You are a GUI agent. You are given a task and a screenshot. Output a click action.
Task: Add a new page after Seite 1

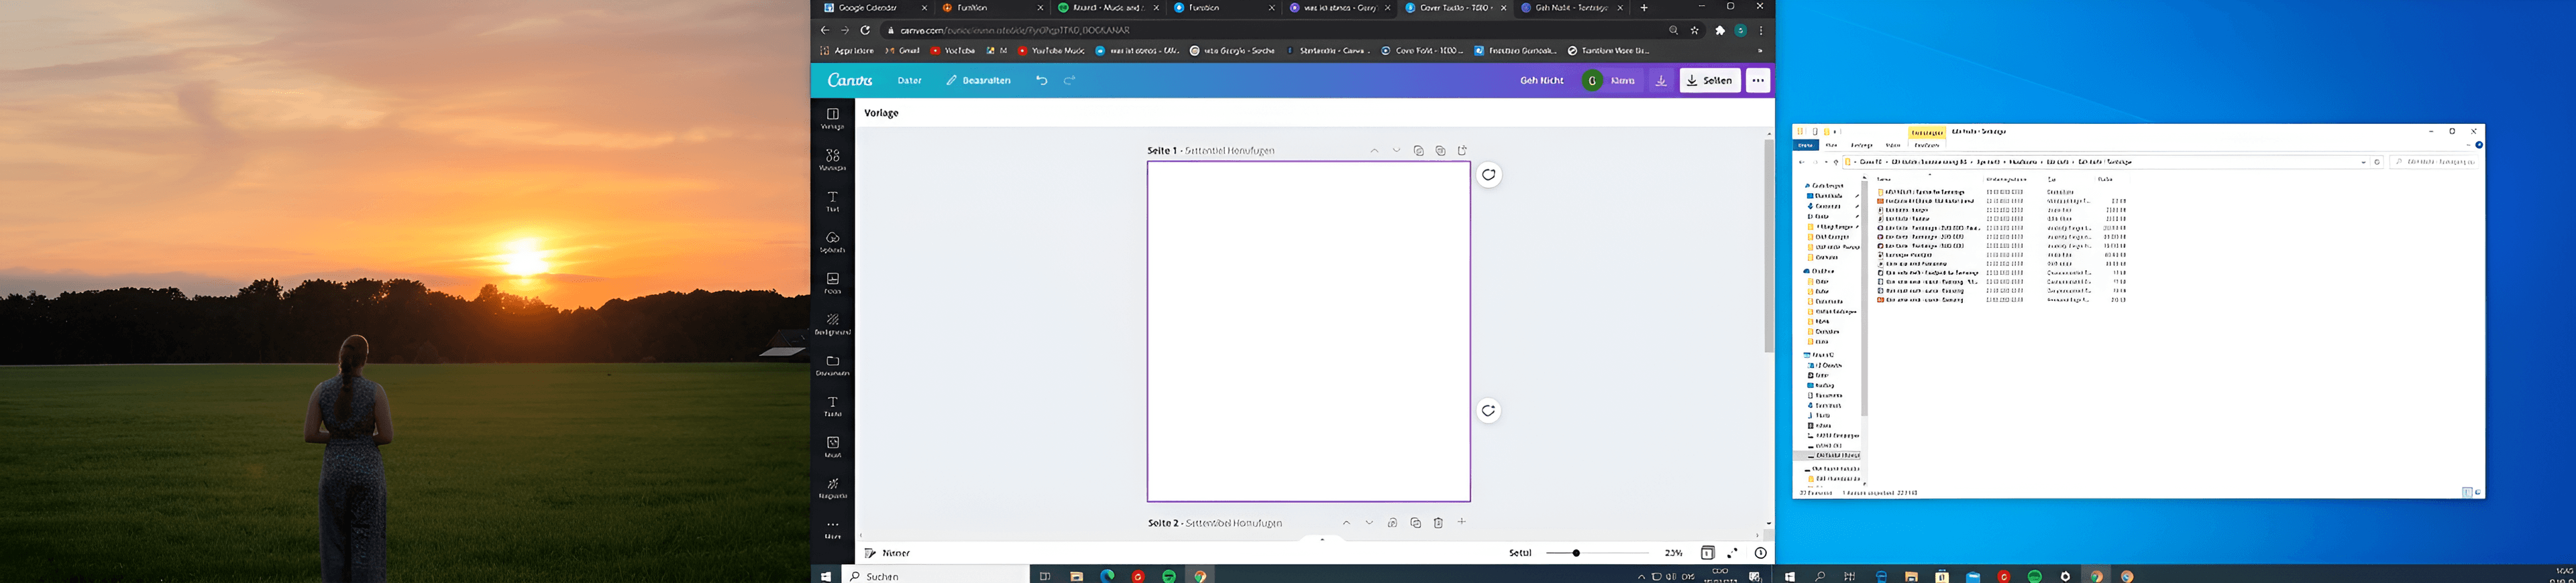1462,151
